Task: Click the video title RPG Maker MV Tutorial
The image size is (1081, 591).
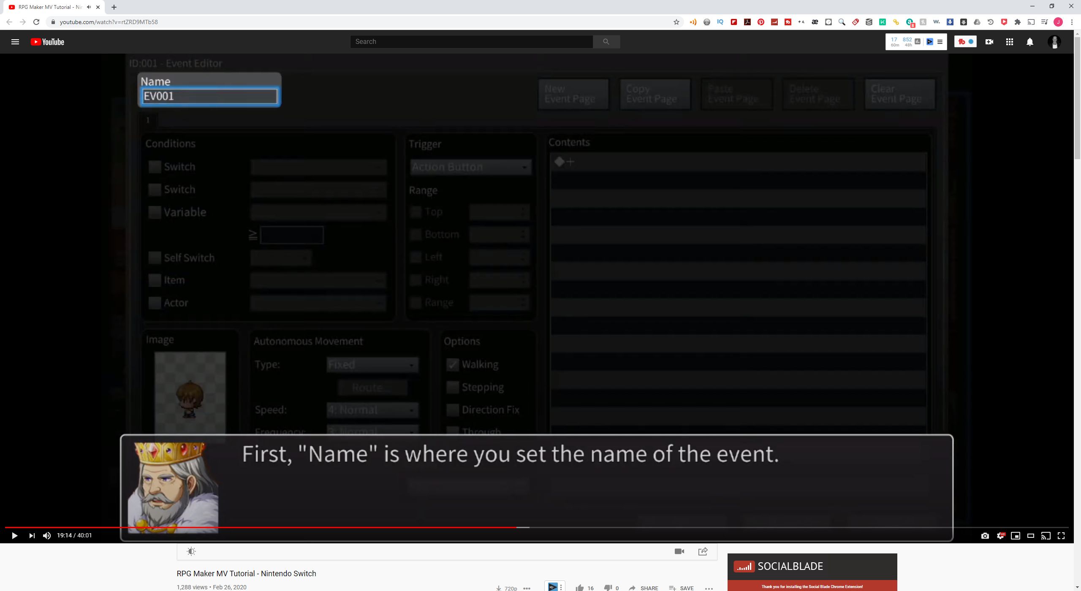Action: (246, 573)
